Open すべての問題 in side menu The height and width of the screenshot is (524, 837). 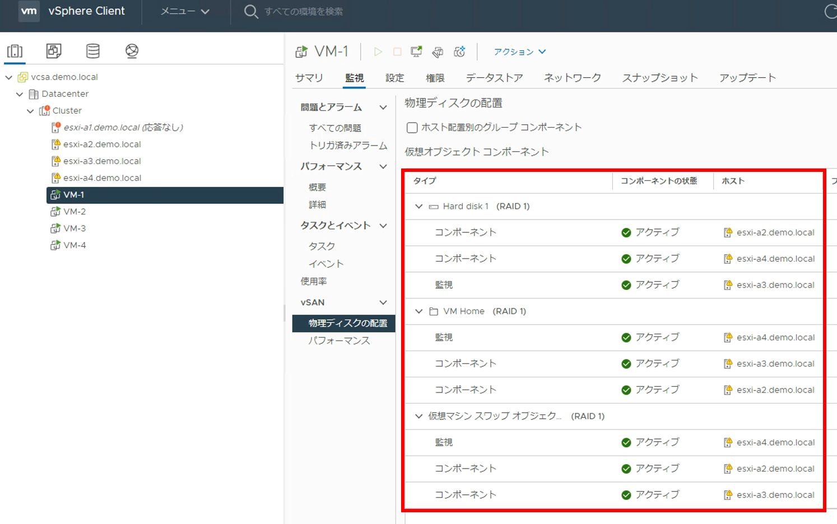[335, 128]
